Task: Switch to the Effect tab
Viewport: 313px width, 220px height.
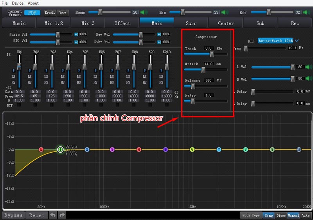Action: (x=122, y=23)
